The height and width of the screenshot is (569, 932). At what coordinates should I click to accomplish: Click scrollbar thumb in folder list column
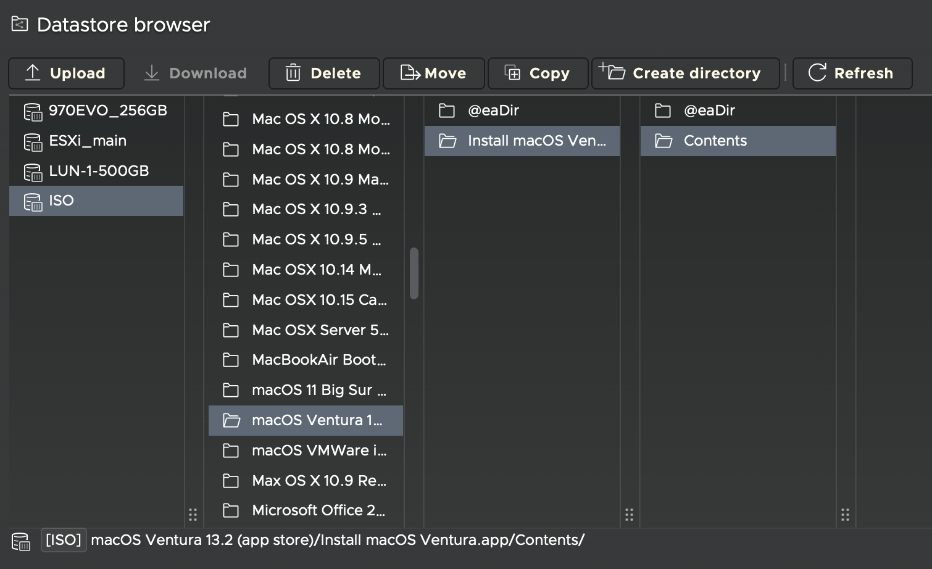414,273
